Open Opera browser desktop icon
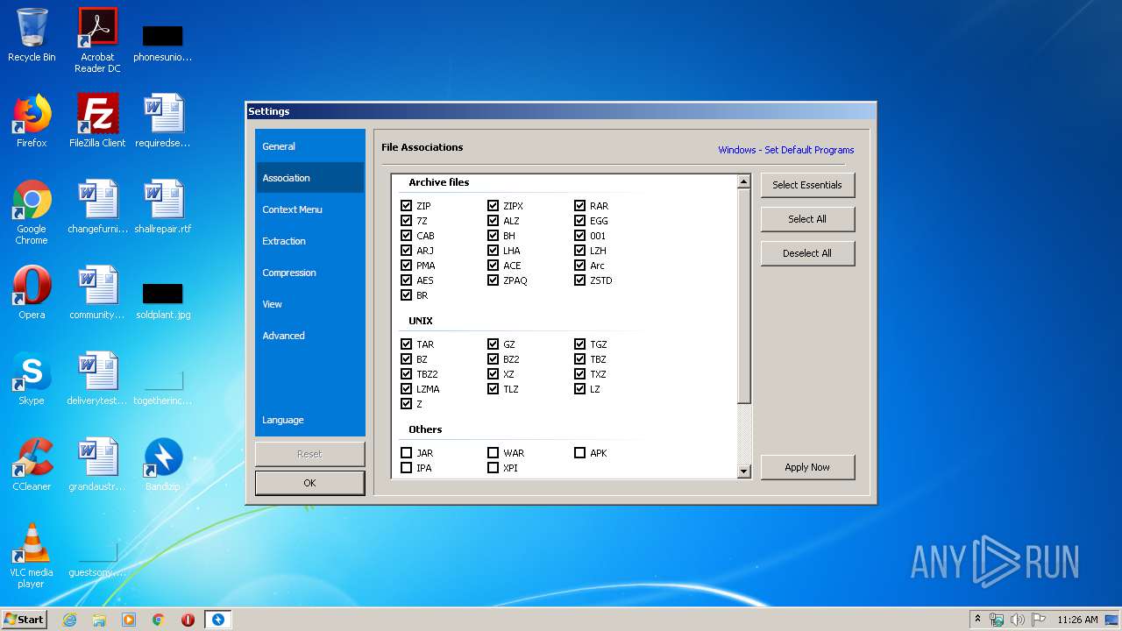1122x631 pixels. 32,293
